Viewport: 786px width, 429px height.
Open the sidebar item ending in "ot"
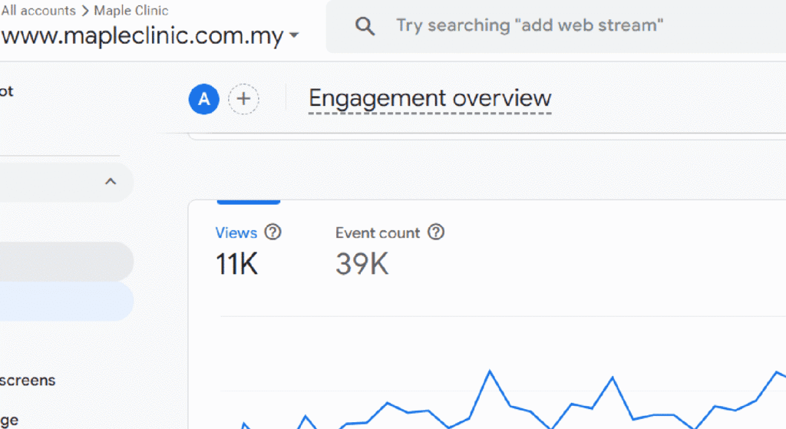pyautogui.click(x=6, y=91)
